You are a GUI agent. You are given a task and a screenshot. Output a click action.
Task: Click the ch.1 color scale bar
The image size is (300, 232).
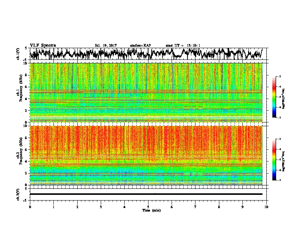click(274, 97)
